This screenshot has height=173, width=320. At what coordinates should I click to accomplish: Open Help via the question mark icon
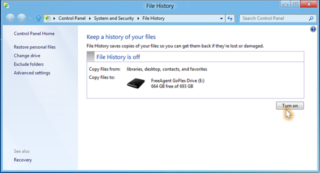point(313,29)
